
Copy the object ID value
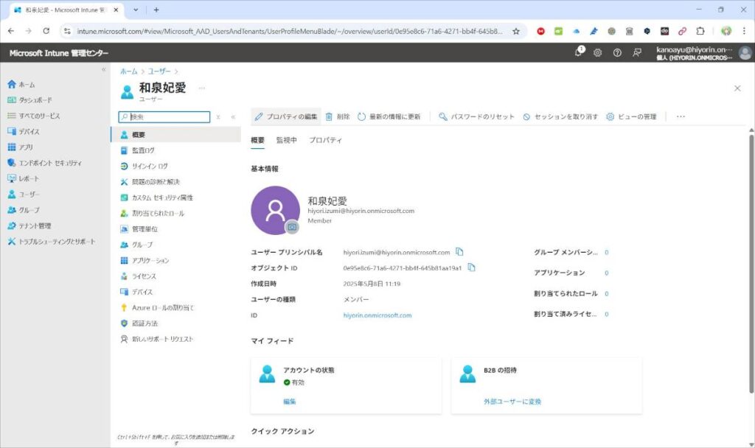pos(471,267)
